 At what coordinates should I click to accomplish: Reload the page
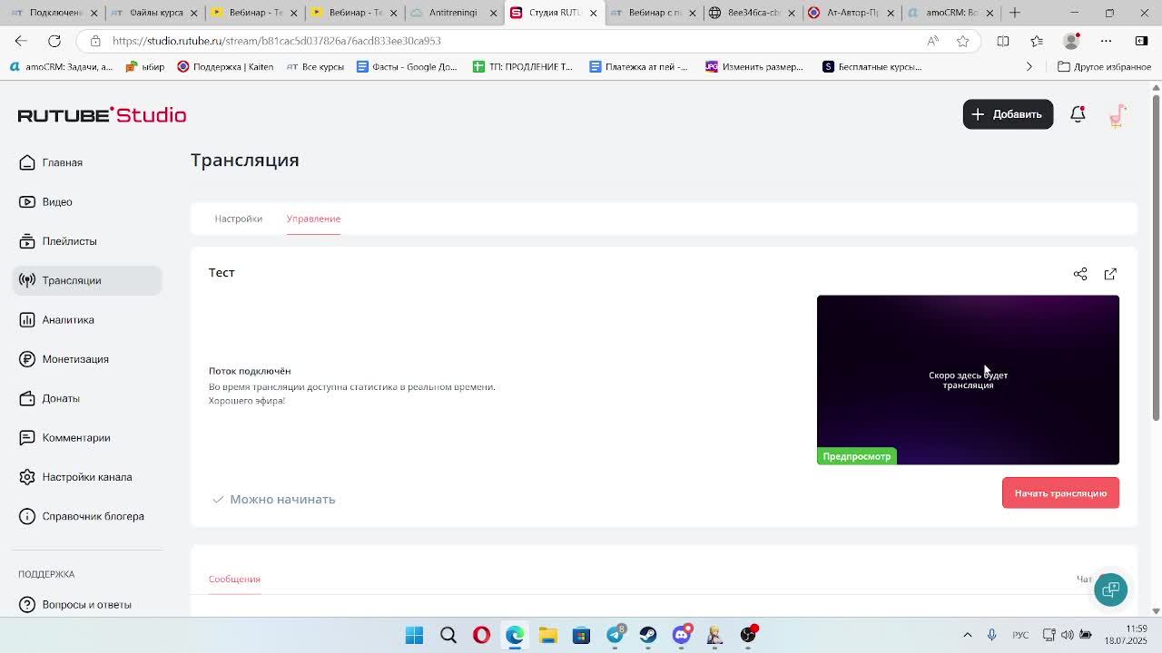(54, 41)
